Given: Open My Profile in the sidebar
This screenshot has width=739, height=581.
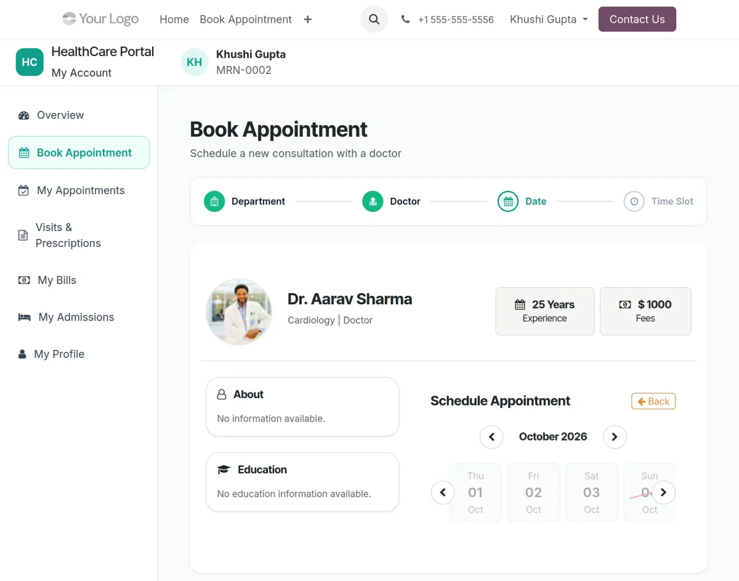Looking at the screenshot, I should coord(79,354).
